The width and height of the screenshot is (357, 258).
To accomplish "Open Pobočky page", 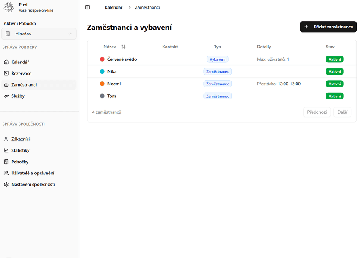I will click(39, 162).
